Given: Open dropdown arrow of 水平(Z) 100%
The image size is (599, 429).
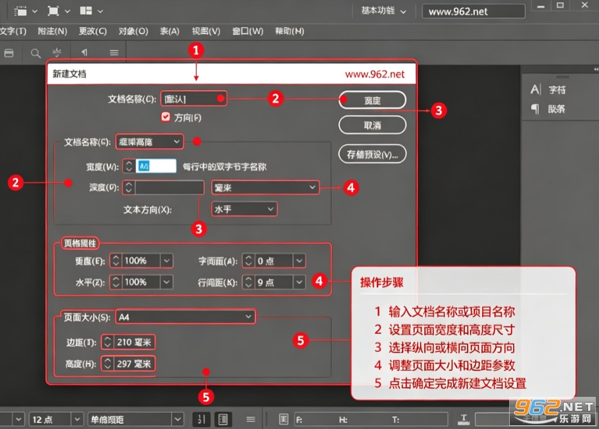Looking at the screenshot, I should pyautogui.click(x=166, y=283).
